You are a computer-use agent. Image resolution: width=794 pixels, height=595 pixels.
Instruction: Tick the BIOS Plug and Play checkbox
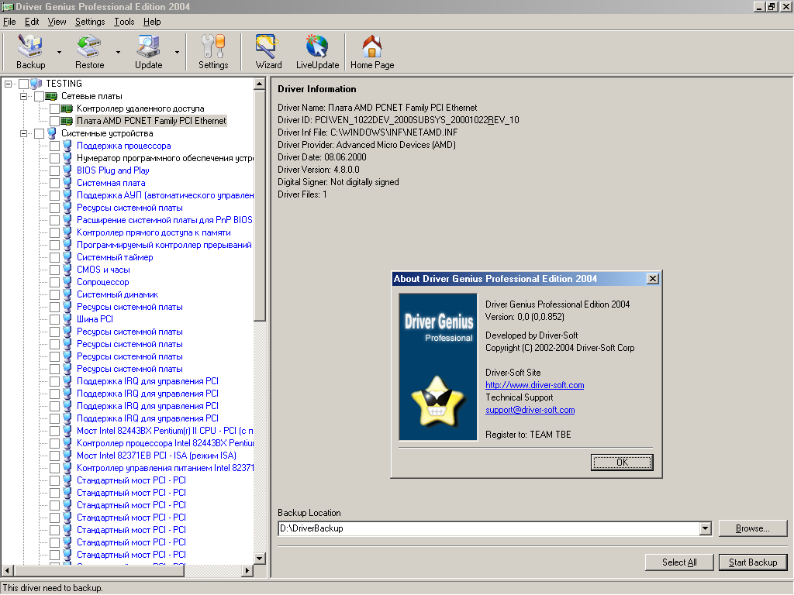coord(54,170)
